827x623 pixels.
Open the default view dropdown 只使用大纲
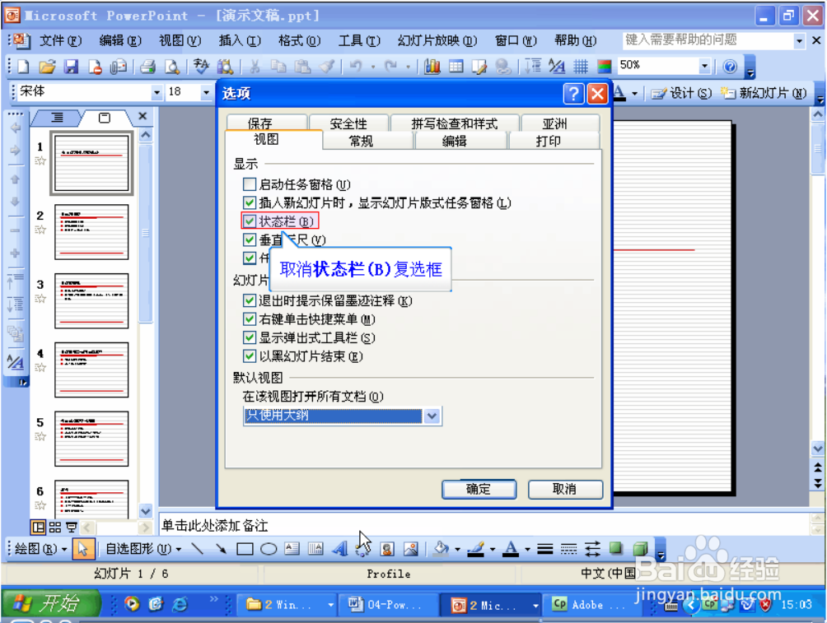(x=432, y=416)
